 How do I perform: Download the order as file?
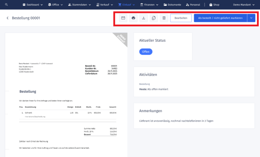pyautogui.click(x=144, y=18)
